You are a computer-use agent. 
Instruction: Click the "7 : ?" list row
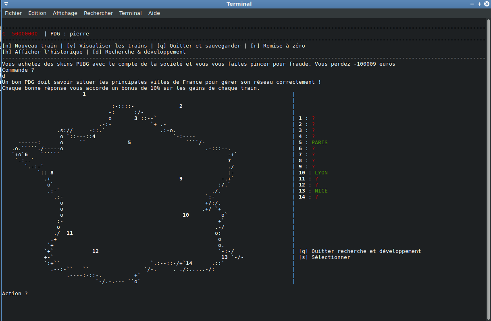(x=307, y=155)
